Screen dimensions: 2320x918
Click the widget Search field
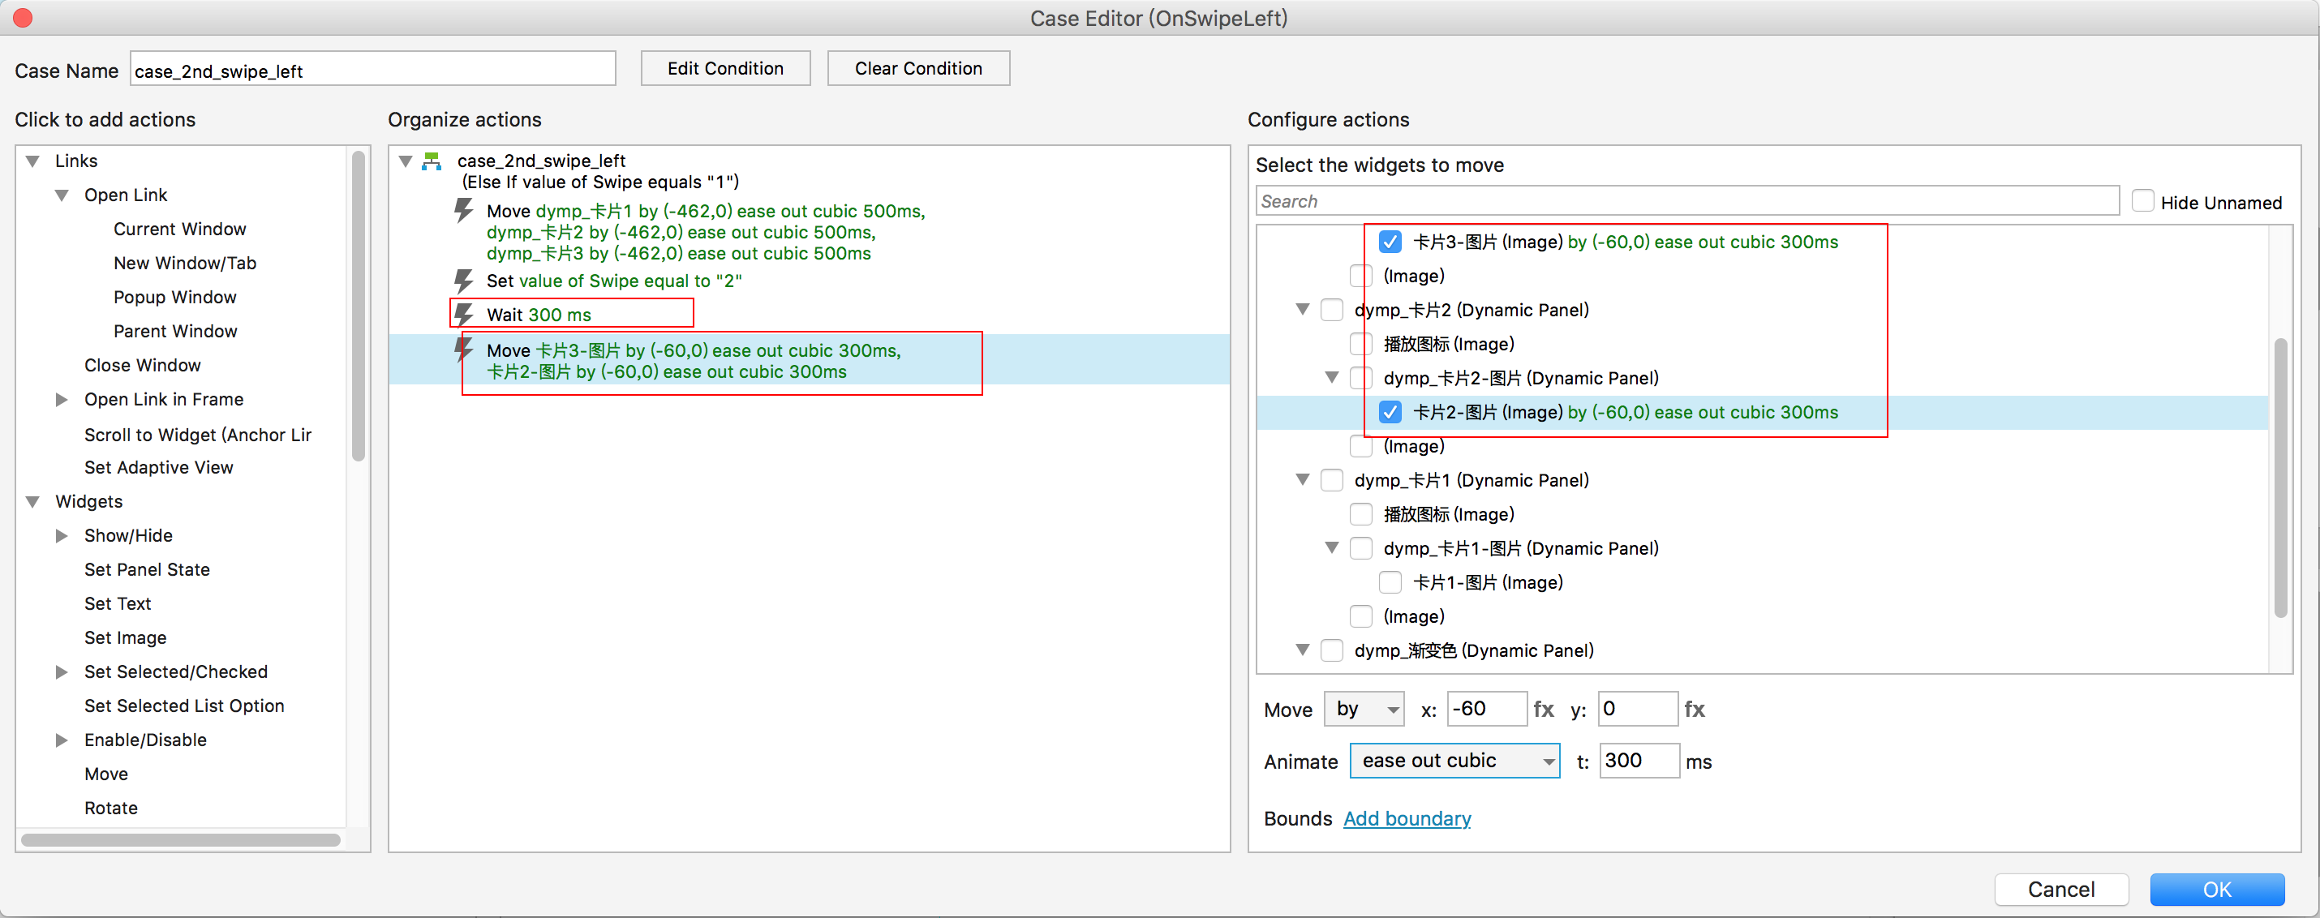(x=1686, y=202)
